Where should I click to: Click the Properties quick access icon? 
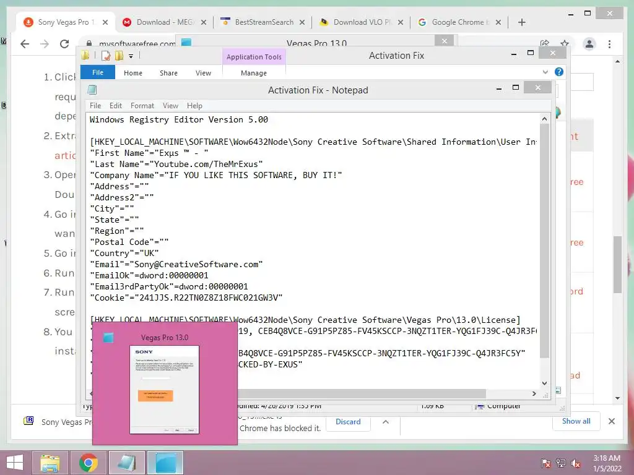(x=106, y=56)
